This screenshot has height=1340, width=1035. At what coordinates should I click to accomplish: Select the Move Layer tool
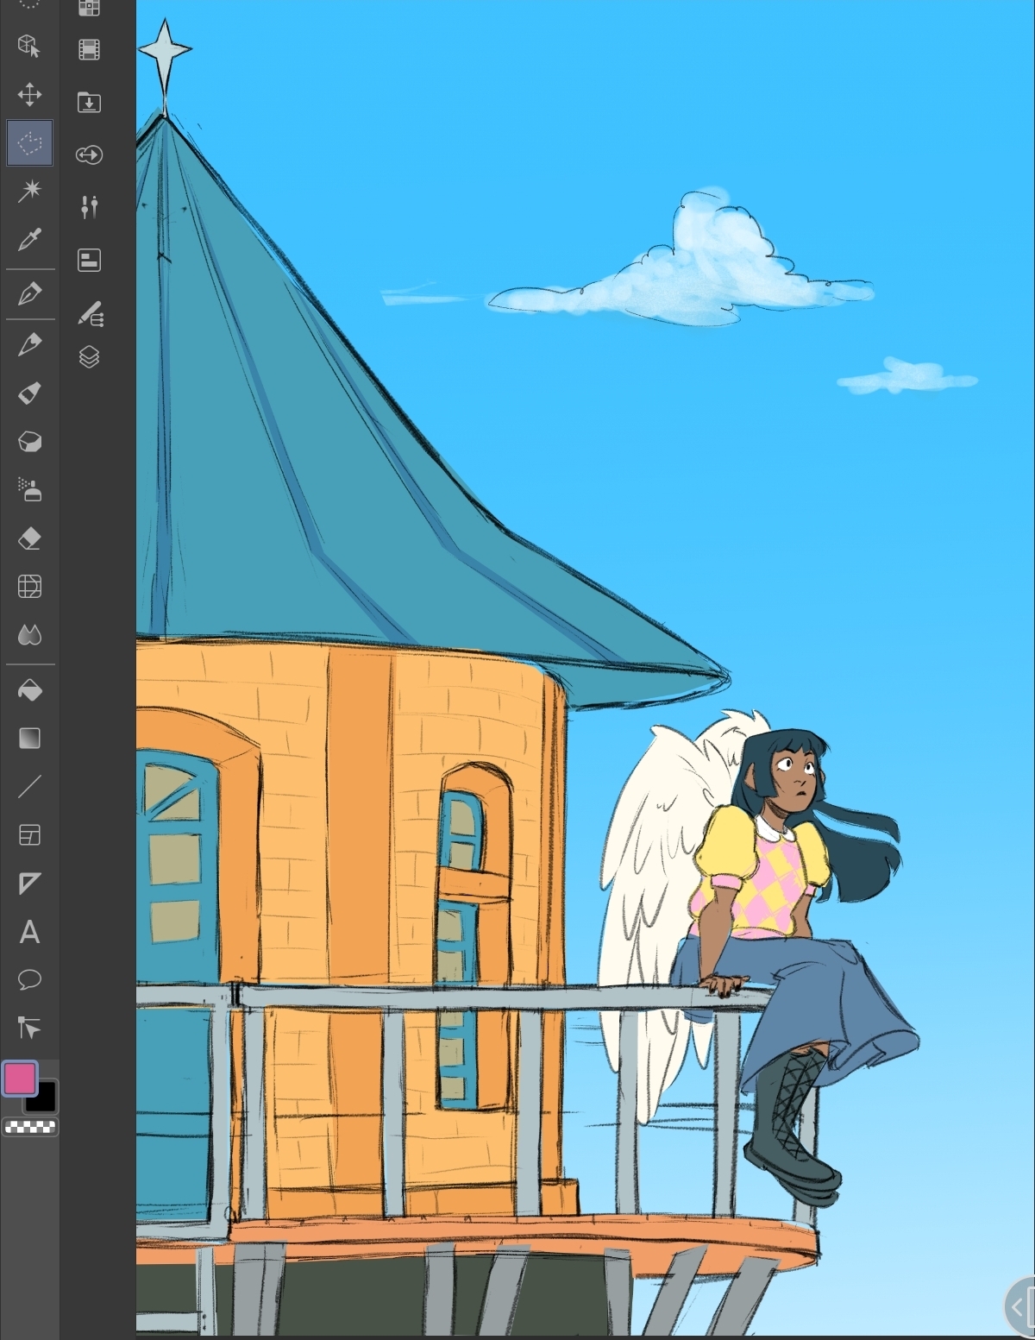pyautogui.click(x=29, y=94)
